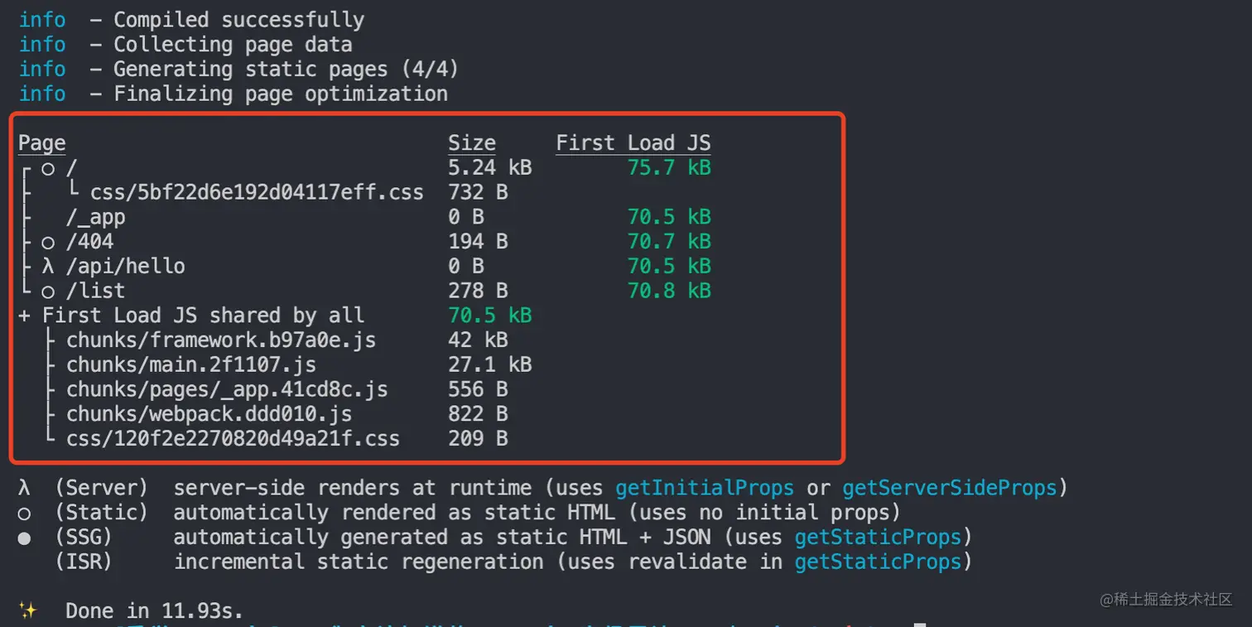Click the 'First Load JS' column header
1252x627 pixels.
pyautogui.click(x=633, y=143)
